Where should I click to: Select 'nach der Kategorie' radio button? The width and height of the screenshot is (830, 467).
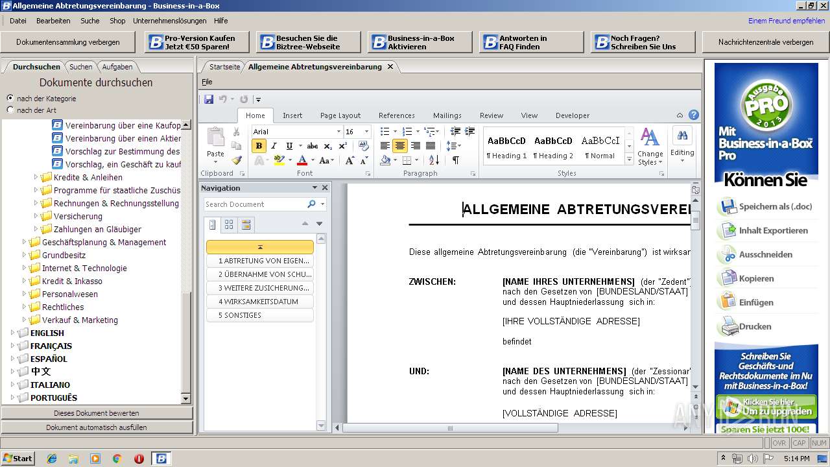click(x=10, y=98)
